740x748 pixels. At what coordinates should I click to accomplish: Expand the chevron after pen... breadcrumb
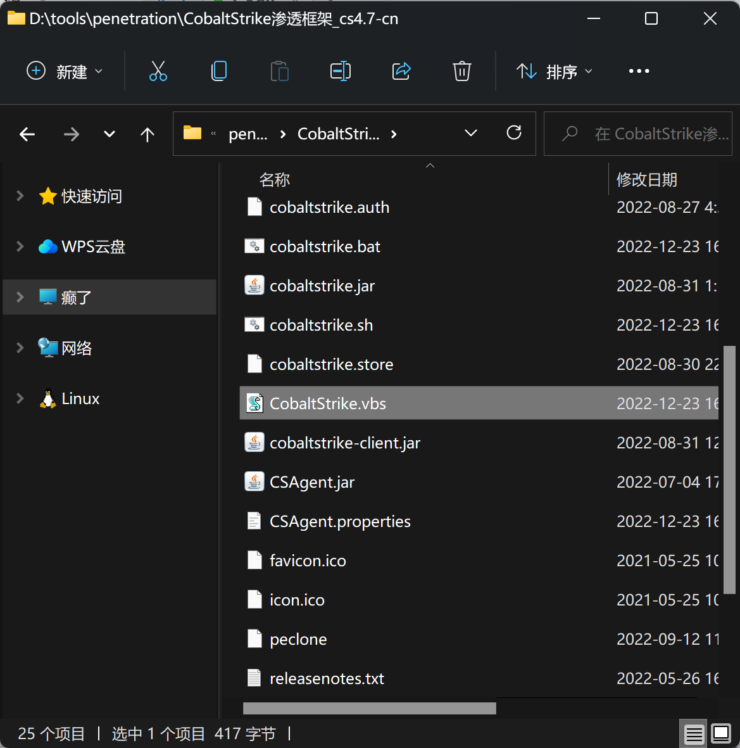[283, 134]
